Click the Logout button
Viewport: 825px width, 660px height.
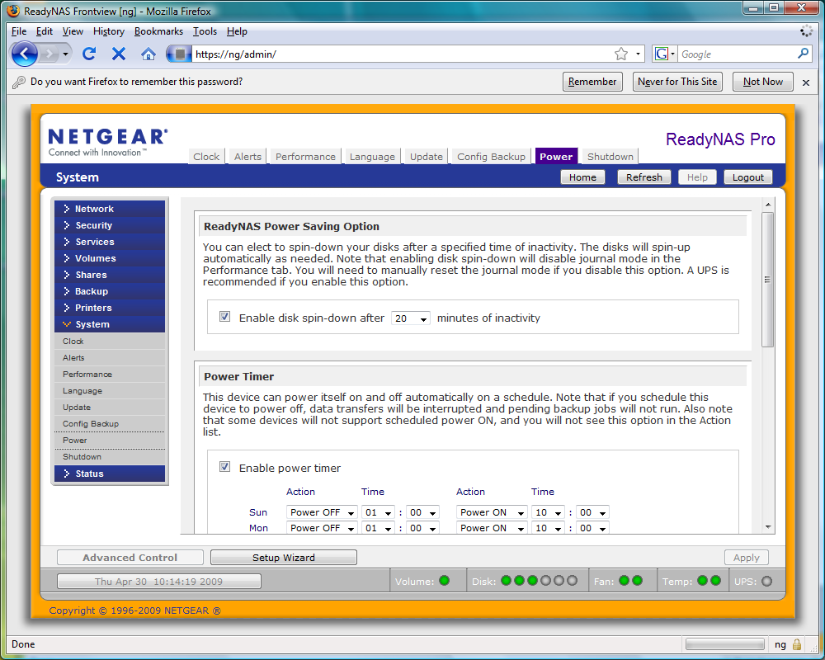(747, 177)
